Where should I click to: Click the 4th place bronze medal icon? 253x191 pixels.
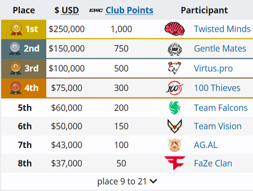click(x=17, y=88)
